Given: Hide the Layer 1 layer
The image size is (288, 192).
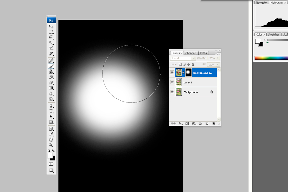Looking at the screenshot, I should (172, 82).
